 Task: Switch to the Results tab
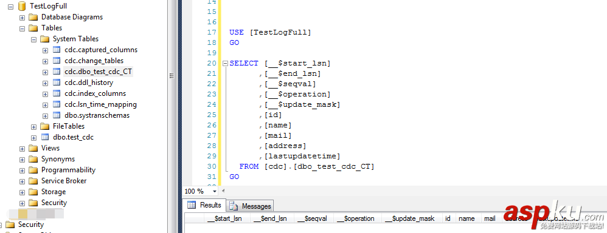[x=204, y=205]
